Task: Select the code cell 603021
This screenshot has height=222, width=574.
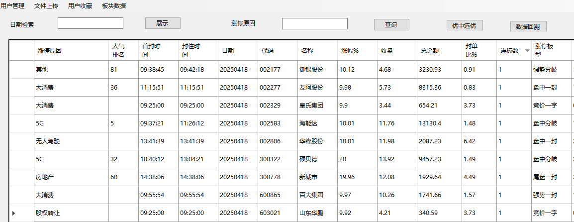Action: pos(278,213)
